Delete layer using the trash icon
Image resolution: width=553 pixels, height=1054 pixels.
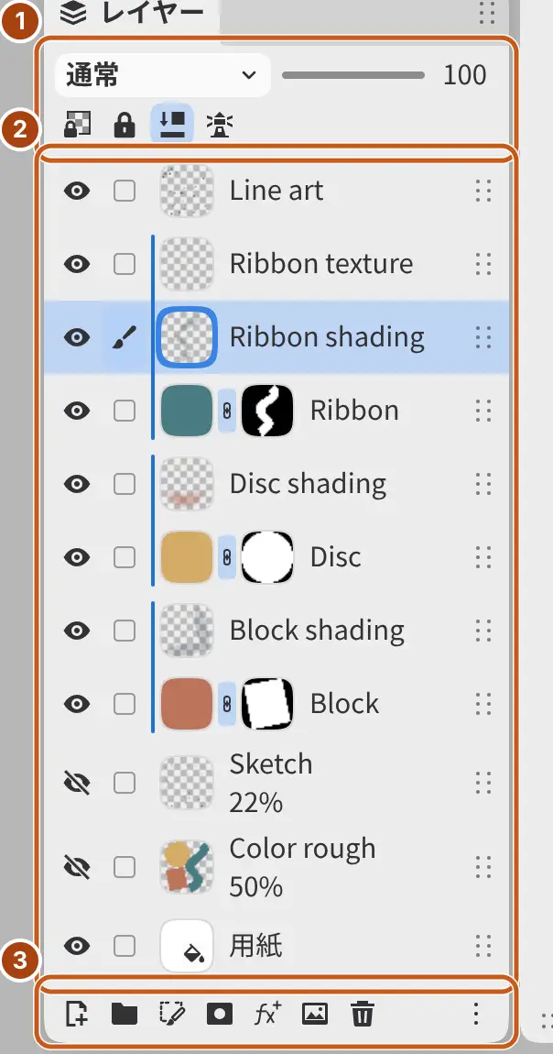(363, 1013)
